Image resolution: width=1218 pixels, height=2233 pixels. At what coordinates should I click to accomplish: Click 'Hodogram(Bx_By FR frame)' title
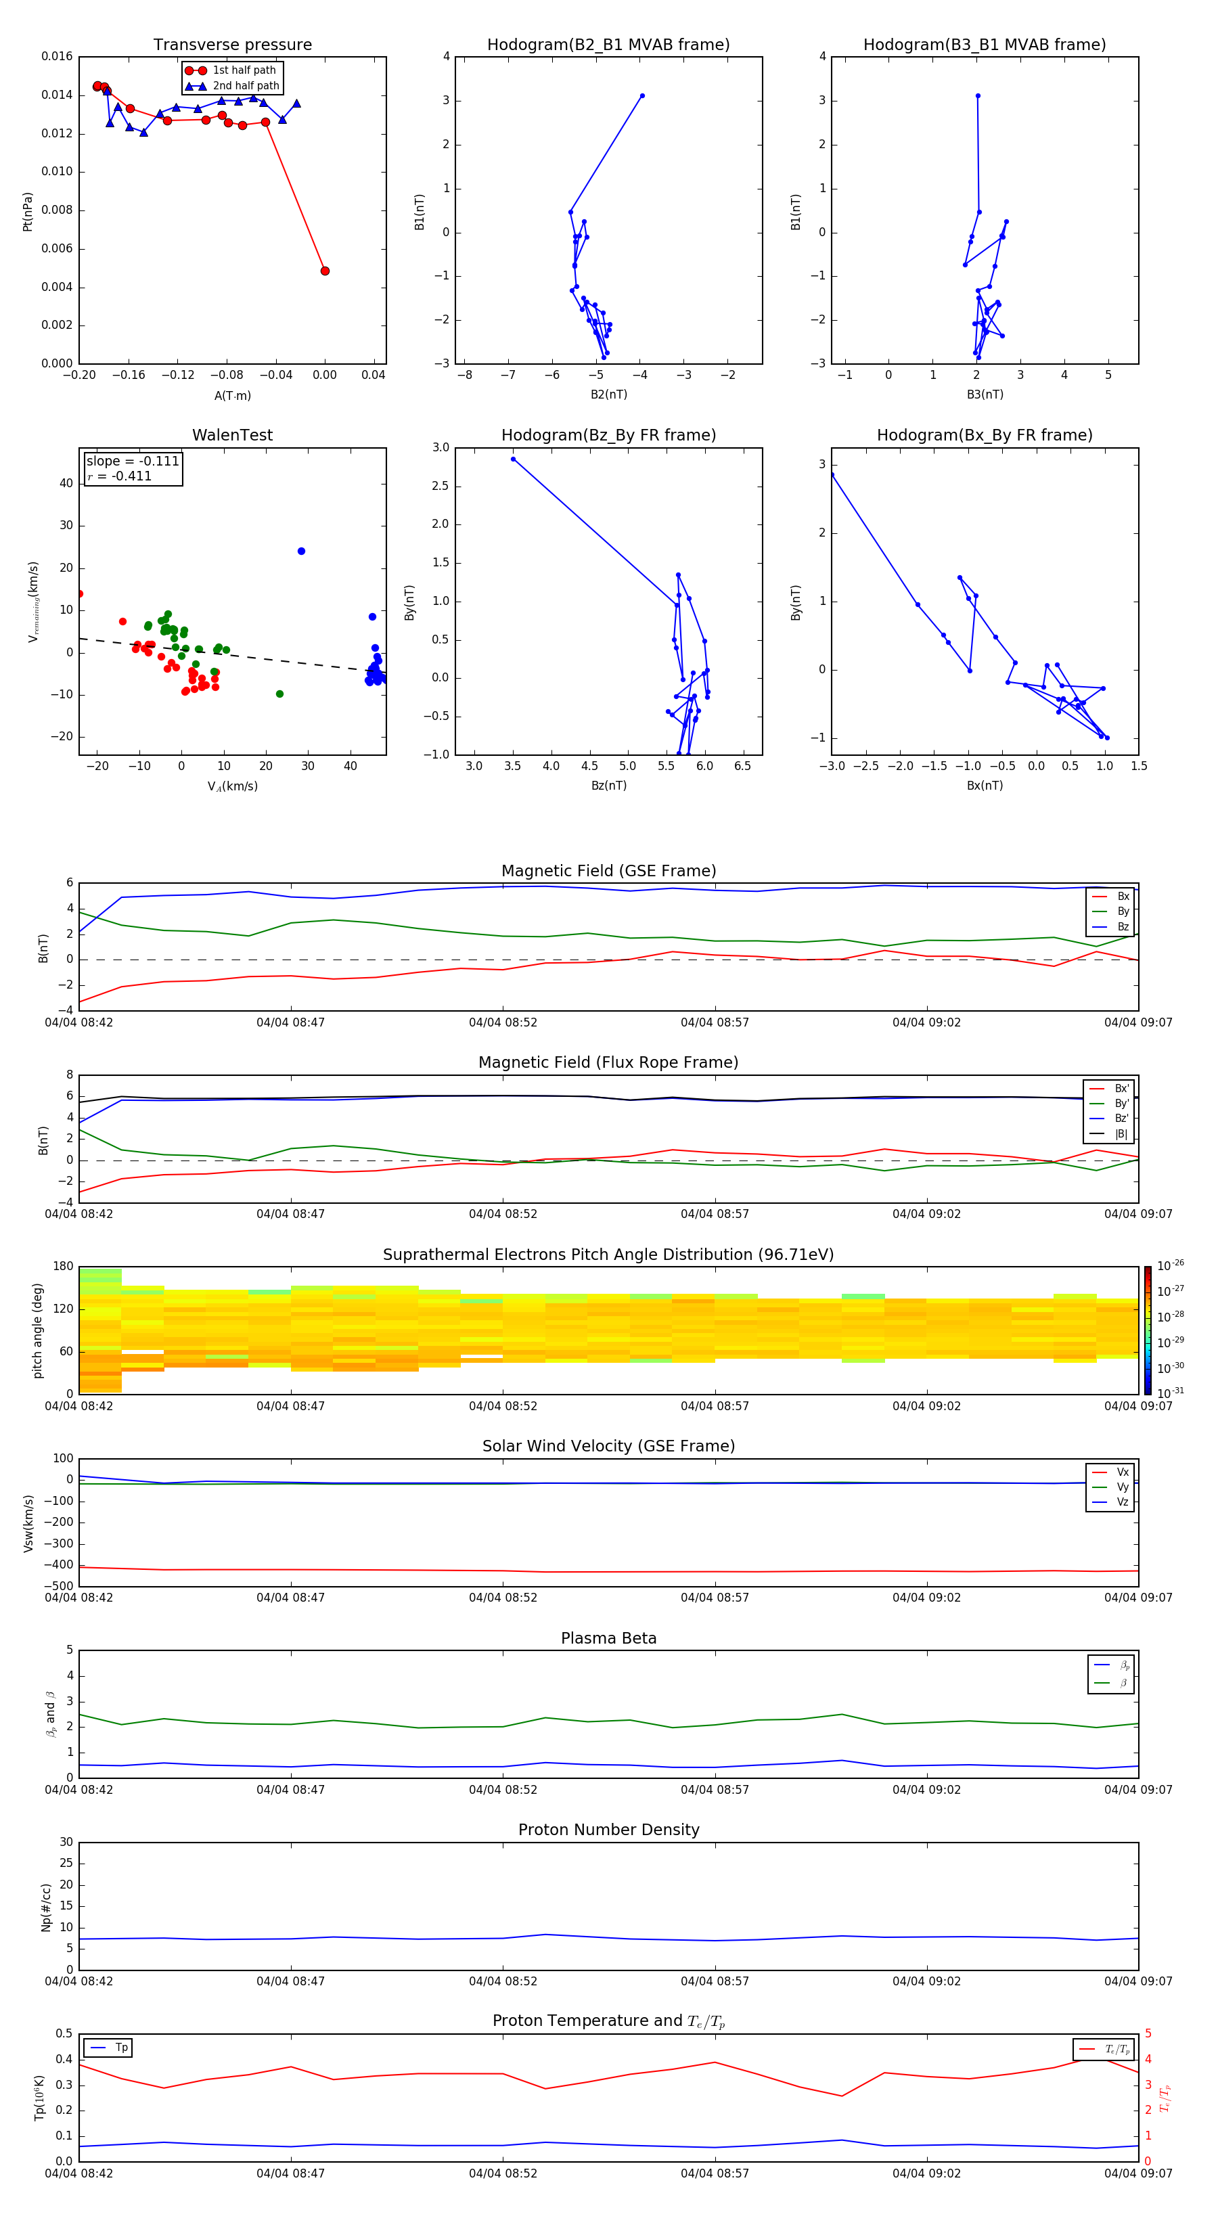[985, 435]
